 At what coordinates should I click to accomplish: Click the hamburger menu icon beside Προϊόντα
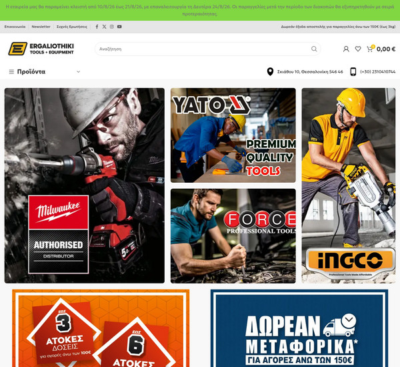(11, 72)
